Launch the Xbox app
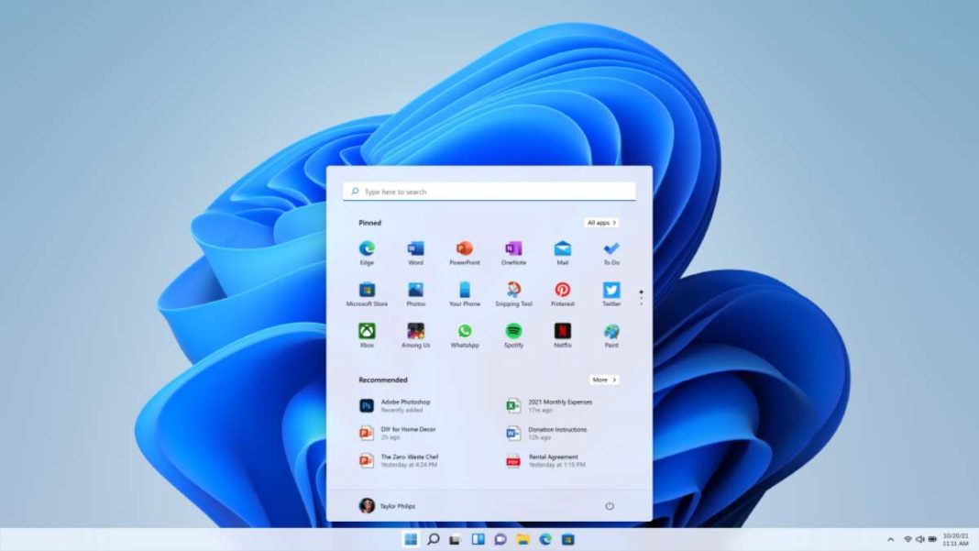 click(x=367, y=332)
